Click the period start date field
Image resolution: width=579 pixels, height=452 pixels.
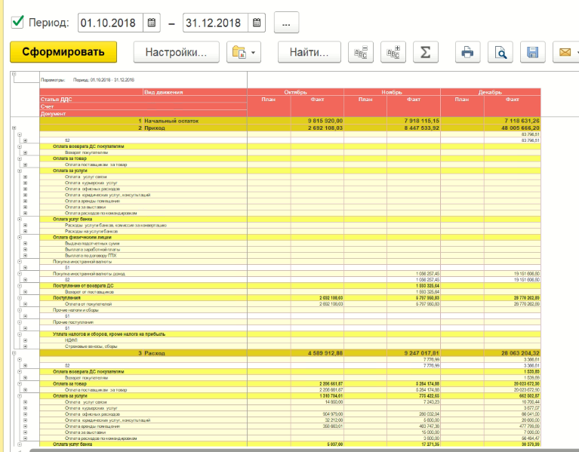110,23
